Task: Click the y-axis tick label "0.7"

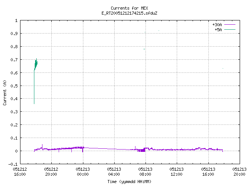Action: tap(14, 60)
